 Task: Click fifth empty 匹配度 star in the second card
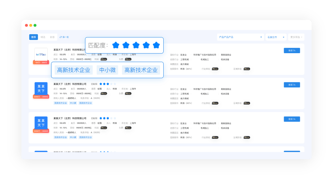pos(115,84)
